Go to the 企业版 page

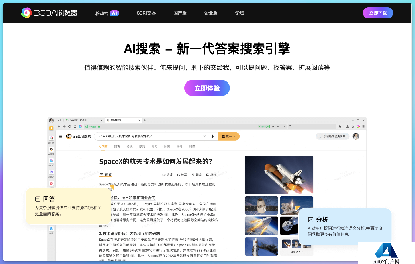coord(211,13)
